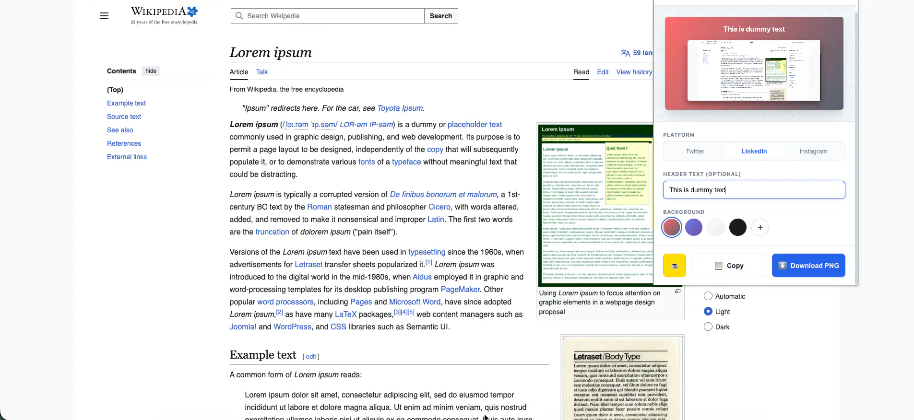The height and width of the screenshot is (420, 914).
Task: Click the yellow coffee cup button
Action: click(674, 266)
